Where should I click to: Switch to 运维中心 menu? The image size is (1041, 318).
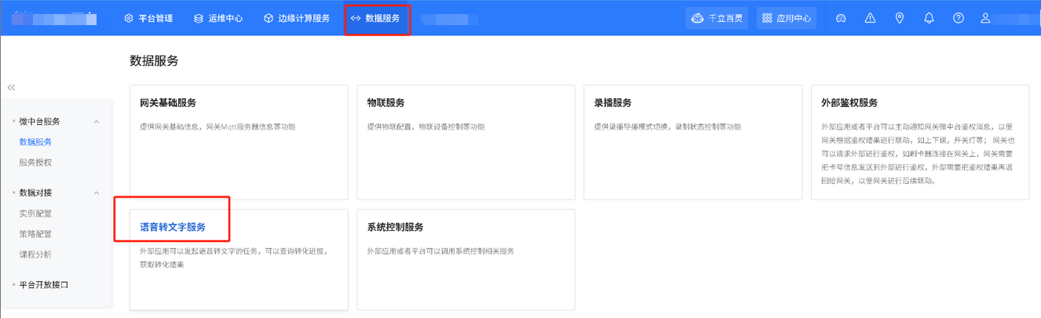[x=217, y=18]
